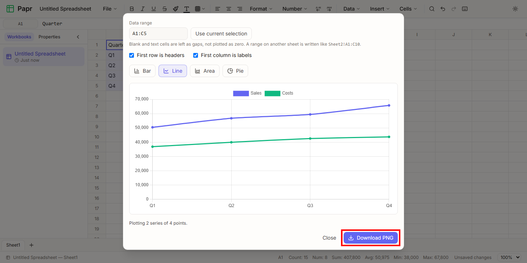Expand the Insert menu
The width and height of the screenshot is (527, 263).
[380, 9]
